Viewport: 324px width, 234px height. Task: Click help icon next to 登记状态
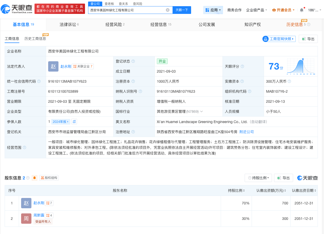coord(133,61)
